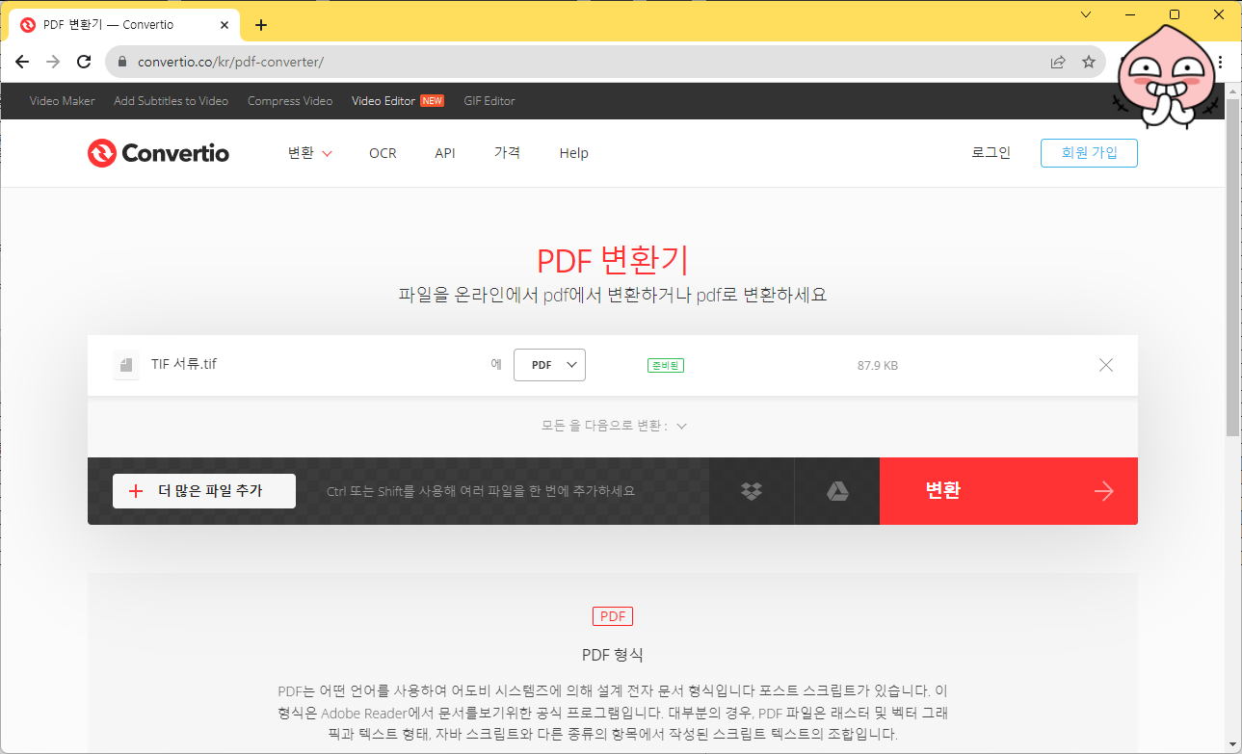This screenshot has height=754, width=1242.
Task: Click the 회원 가입 signup button
Action: coord(1089,152)
